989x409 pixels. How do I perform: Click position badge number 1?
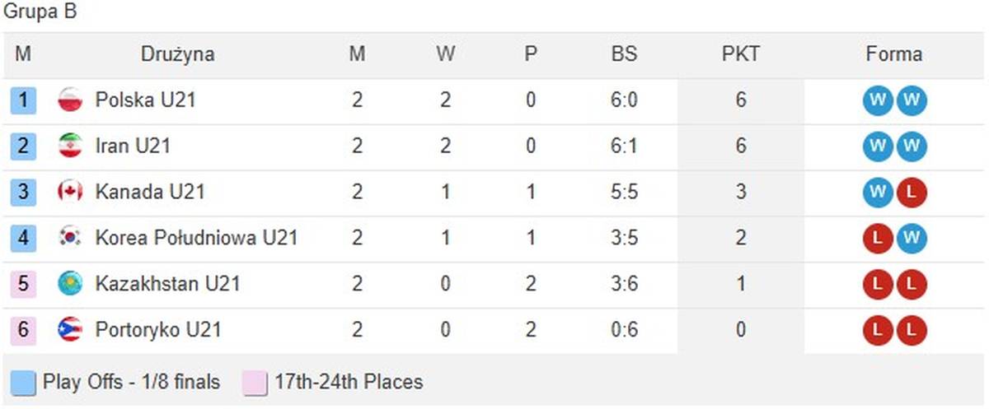tap(23, 100)
